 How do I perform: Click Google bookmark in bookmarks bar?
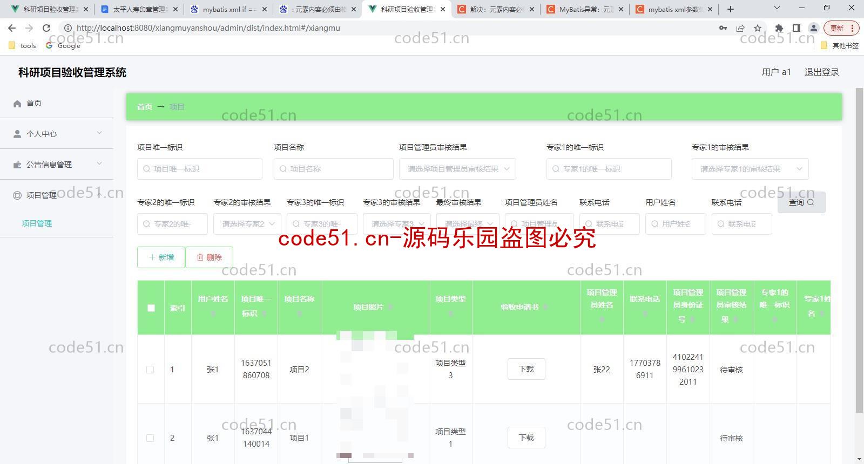[x=63, y=46]
